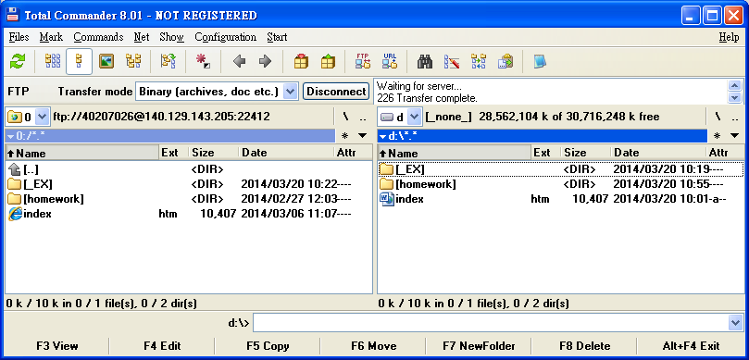Click F7 NewFolder button
Viewport: 749px width, 360px height.
pyautogui.click(x=479, y=346)
